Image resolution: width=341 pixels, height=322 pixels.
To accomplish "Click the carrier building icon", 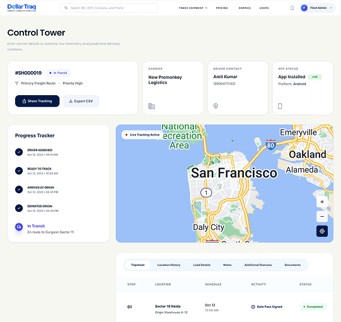I will [151, 106].
